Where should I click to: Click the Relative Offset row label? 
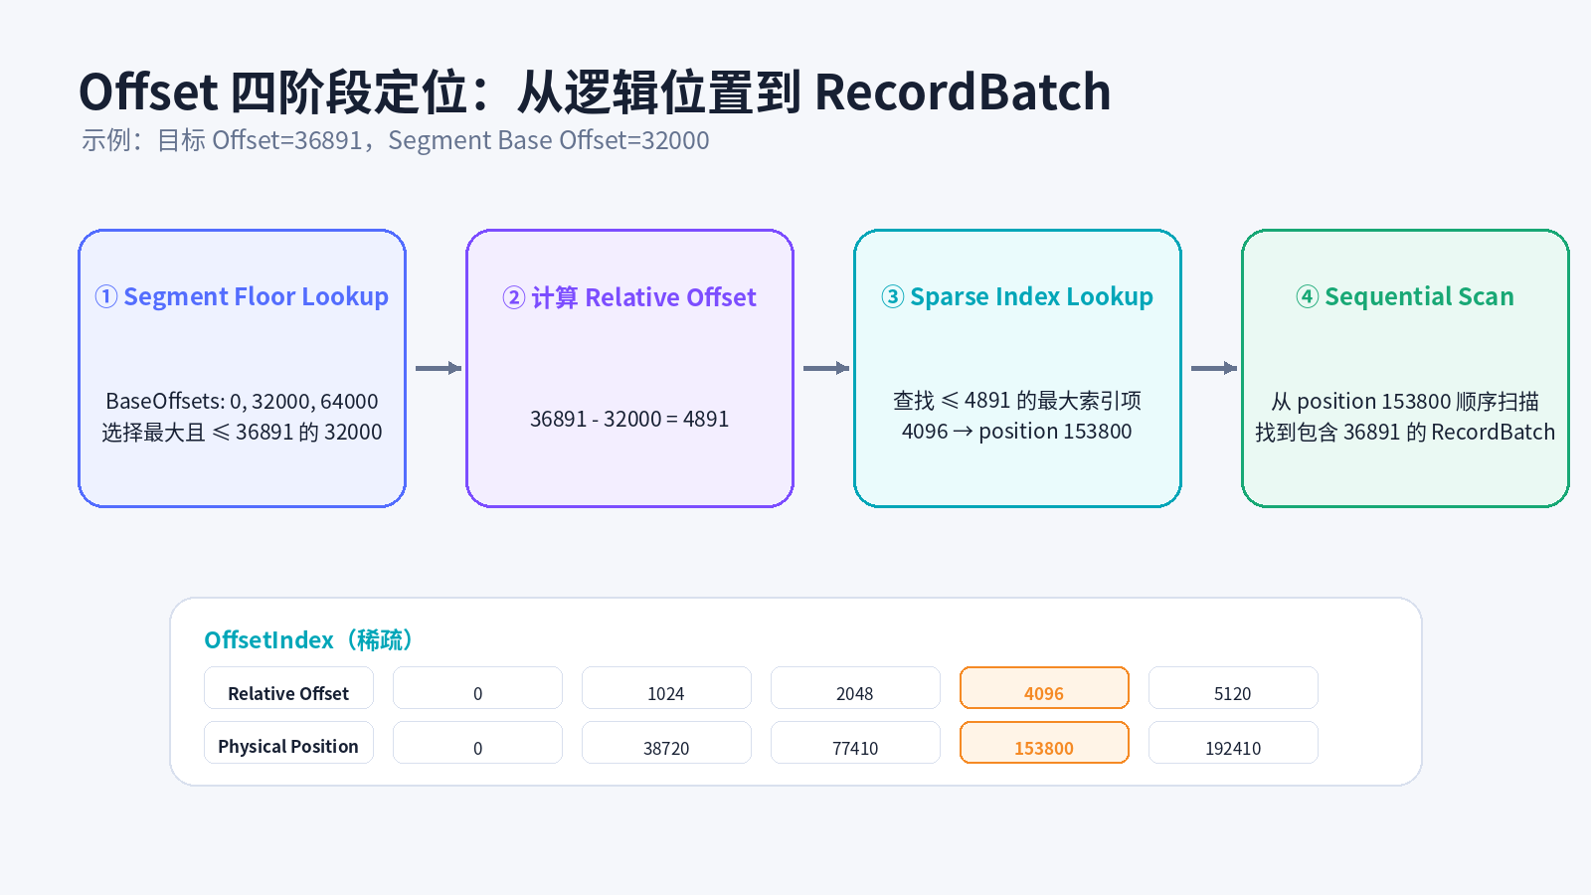(288, 688)
